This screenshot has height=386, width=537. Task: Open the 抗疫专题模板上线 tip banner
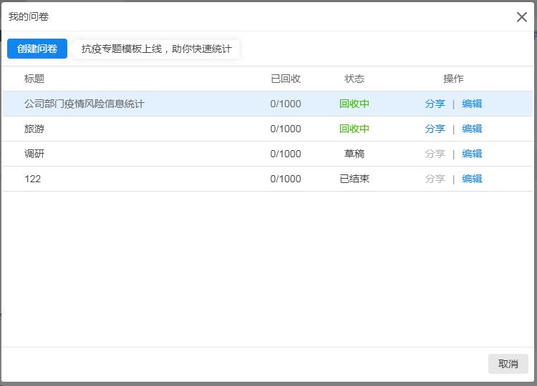[x=157, y=49]
